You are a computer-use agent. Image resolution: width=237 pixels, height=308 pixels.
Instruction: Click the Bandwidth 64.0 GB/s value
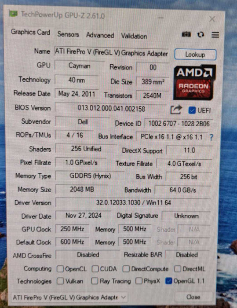[183, 190]
